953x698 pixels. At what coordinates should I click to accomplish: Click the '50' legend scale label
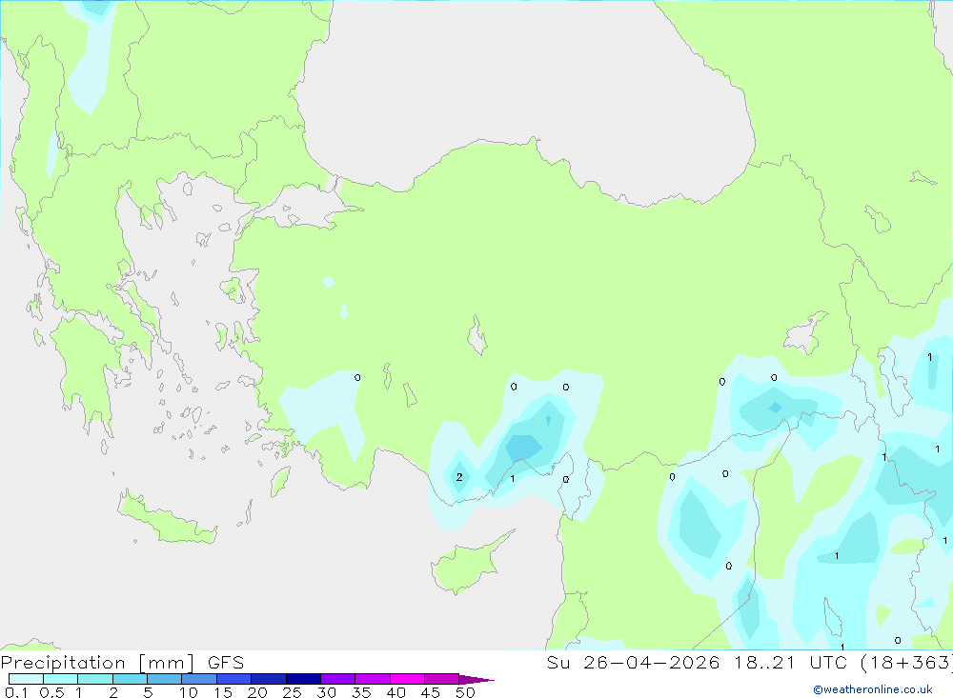point(466,692)
